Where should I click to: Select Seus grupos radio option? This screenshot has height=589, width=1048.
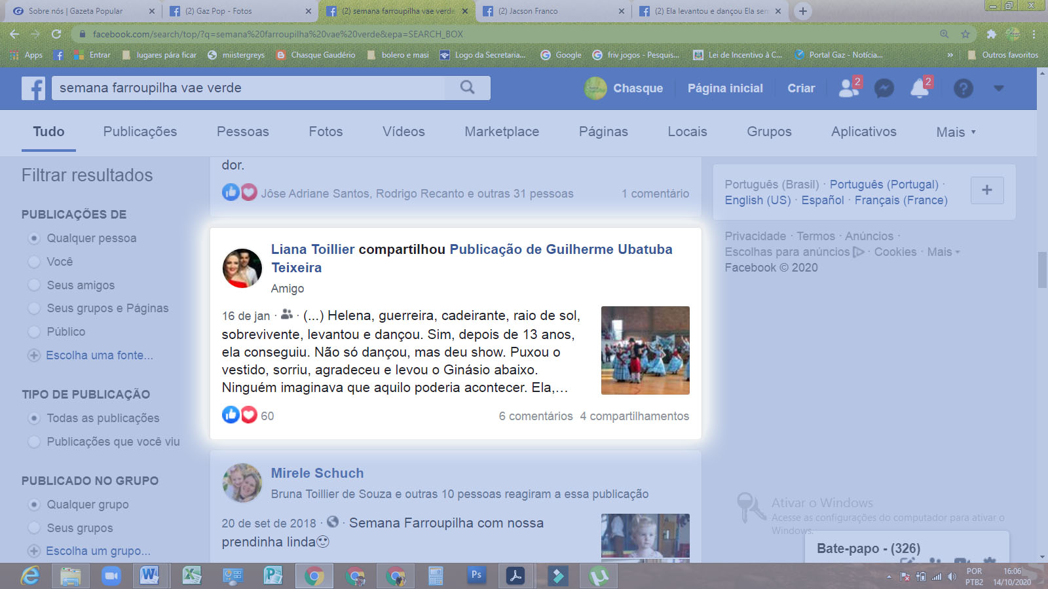click(34, 528)
